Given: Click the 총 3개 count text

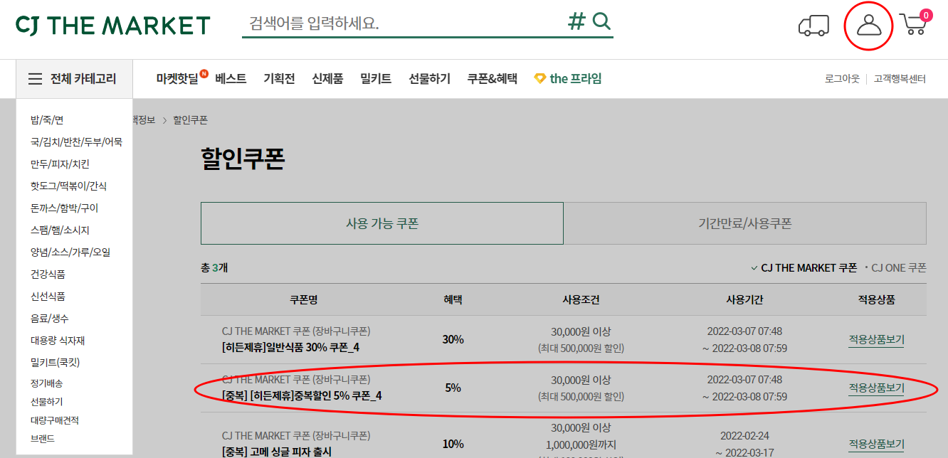Looking at the screenshot, I should 214,268.
